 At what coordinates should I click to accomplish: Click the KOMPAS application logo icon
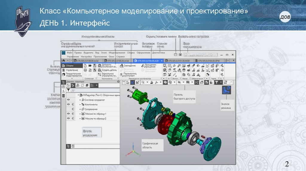click(x=64, y=53)
